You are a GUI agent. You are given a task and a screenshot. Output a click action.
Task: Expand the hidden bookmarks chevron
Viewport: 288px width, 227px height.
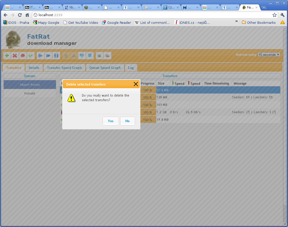[x=236, y=21]
